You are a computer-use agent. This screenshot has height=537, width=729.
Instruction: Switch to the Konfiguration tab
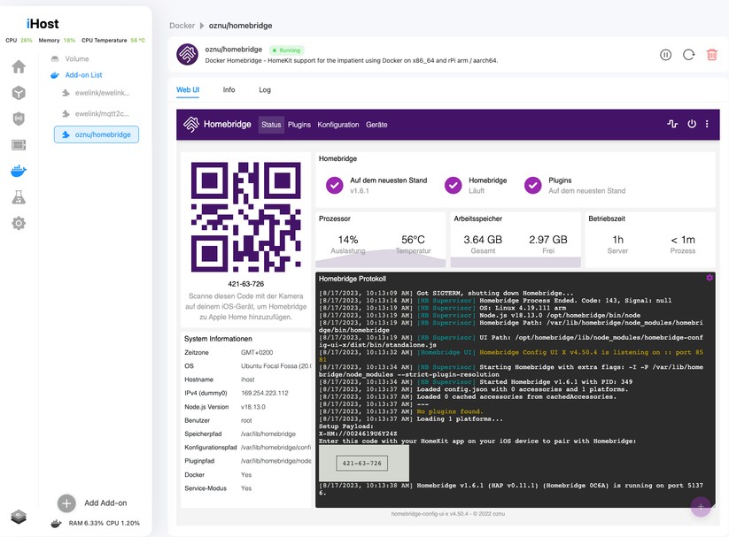point(338,125)
